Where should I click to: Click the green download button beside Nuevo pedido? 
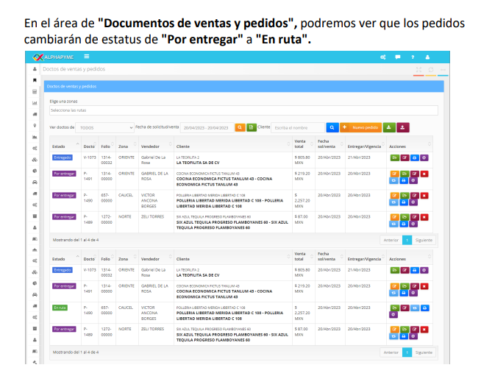[389, 127]
